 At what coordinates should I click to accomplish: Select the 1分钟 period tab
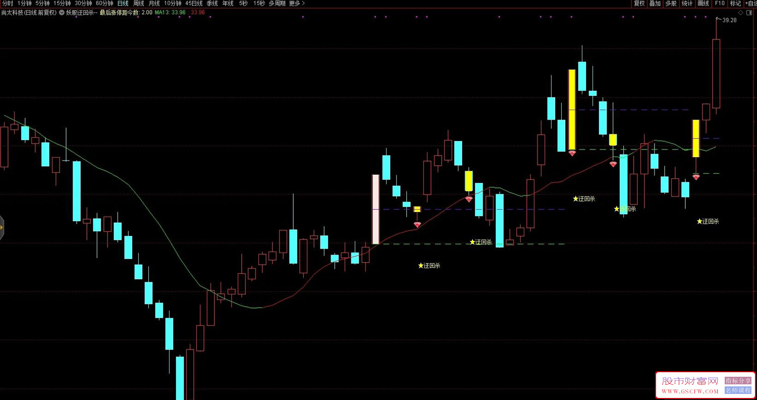[24, 3]
